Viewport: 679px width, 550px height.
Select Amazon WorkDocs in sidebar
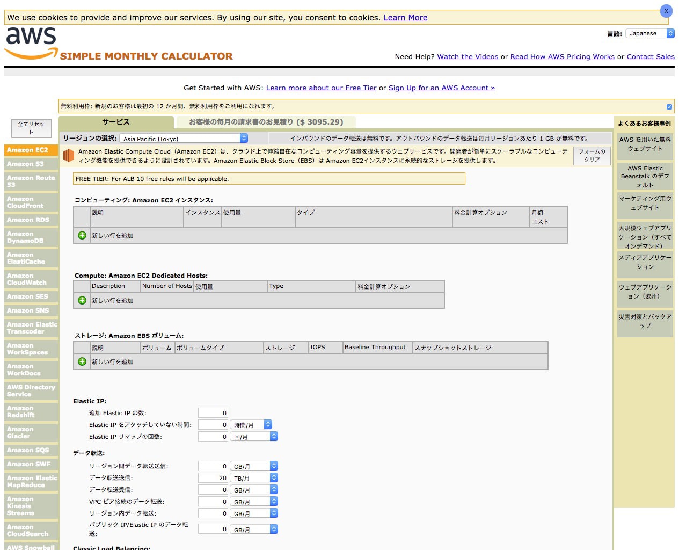(31, 370)
